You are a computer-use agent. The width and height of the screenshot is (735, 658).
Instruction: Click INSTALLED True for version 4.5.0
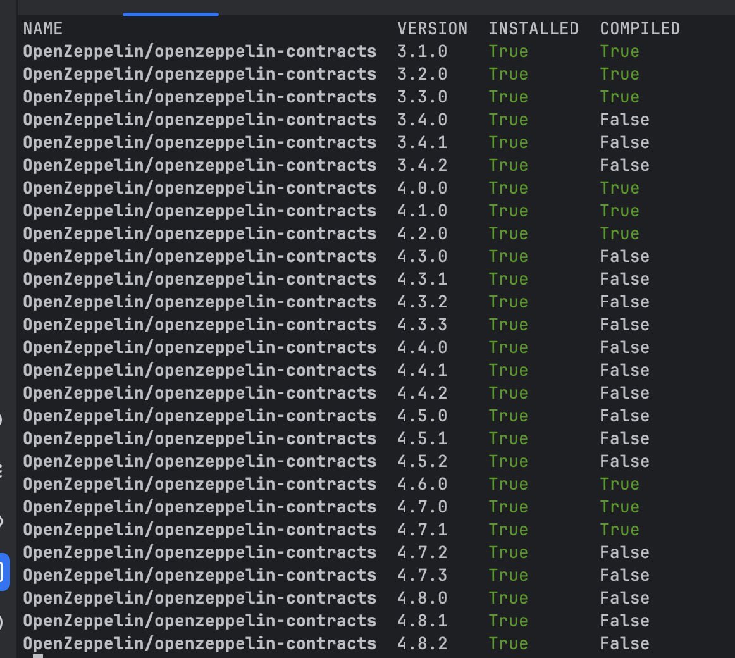tap(508, 416)
